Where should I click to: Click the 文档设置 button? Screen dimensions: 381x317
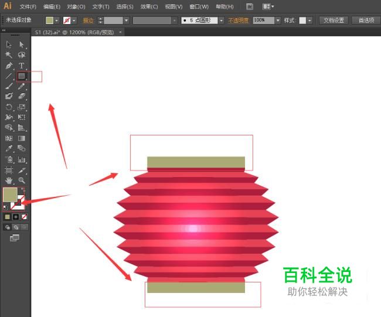tap(334, 21)
